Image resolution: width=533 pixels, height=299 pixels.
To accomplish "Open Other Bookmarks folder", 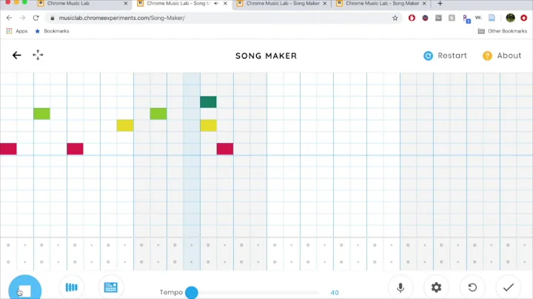I will 503,31.
